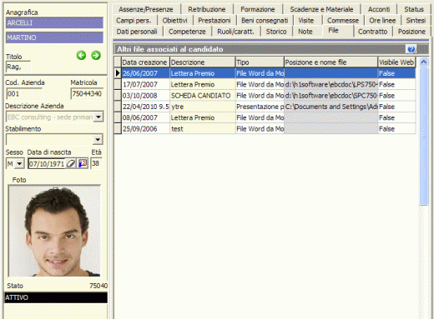Click the Tipo column header

tap(260, 62)
